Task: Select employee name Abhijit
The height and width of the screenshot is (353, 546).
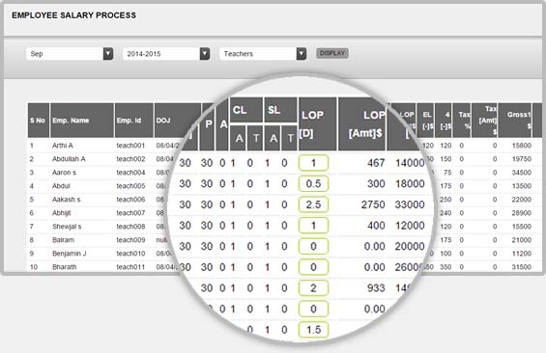Action: pyautogui.click(x=61, y=213)
